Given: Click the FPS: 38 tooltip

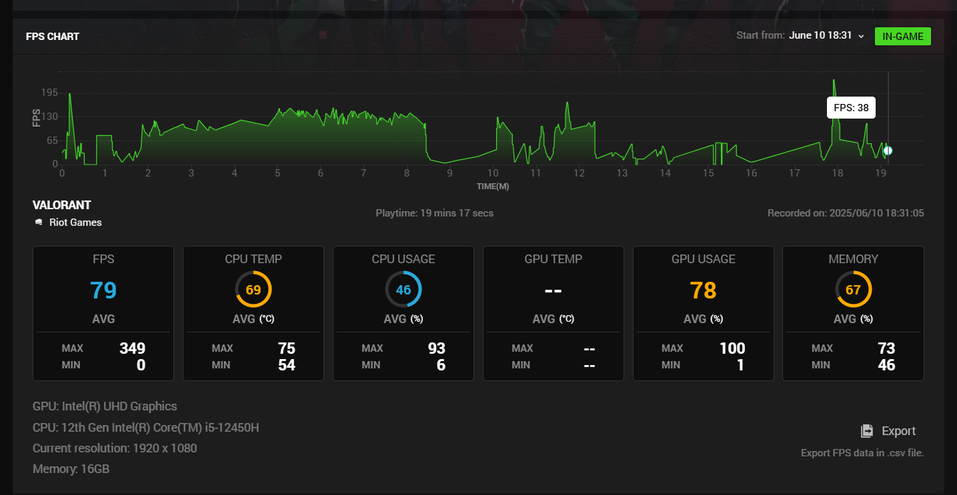Looking at the screenshot, I should (851, 107).
